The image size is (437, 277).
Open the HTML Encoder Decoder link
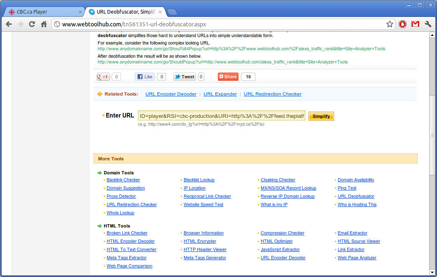(131, 241)
